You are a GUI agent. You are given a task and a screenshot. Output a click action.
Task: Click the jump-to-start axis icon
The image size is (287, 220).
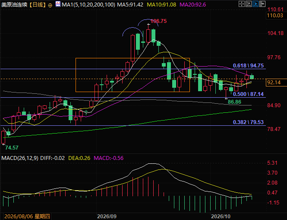click(249, 4)
